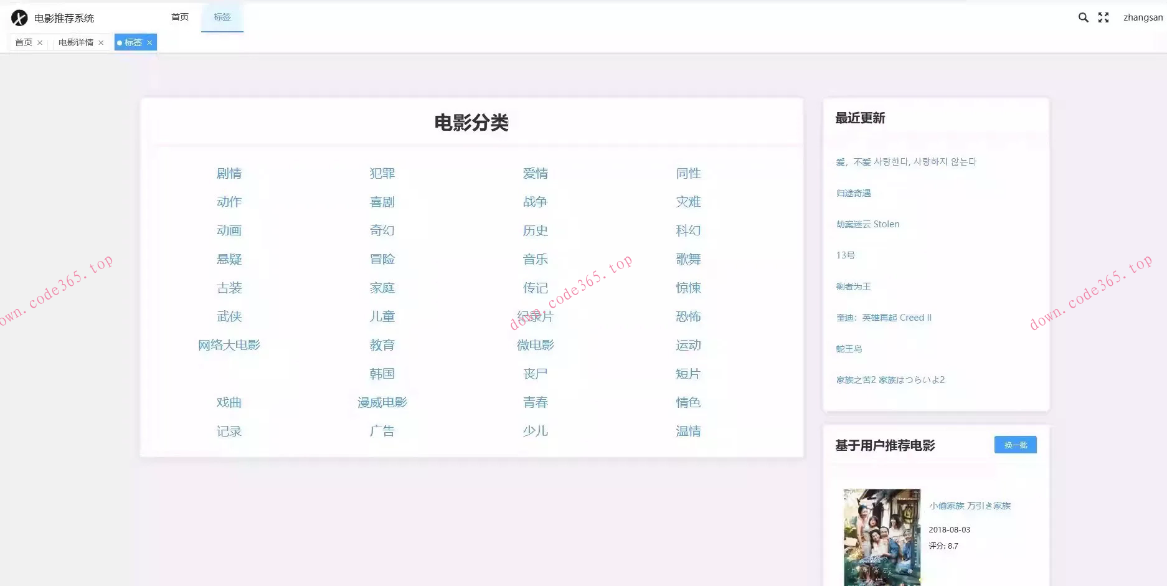The image size is (1167, 586).
Task: View the 古装 category
Action: coord(229,288)
